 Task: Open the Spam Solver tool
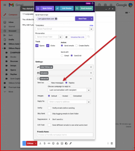[x=47, y=8]
